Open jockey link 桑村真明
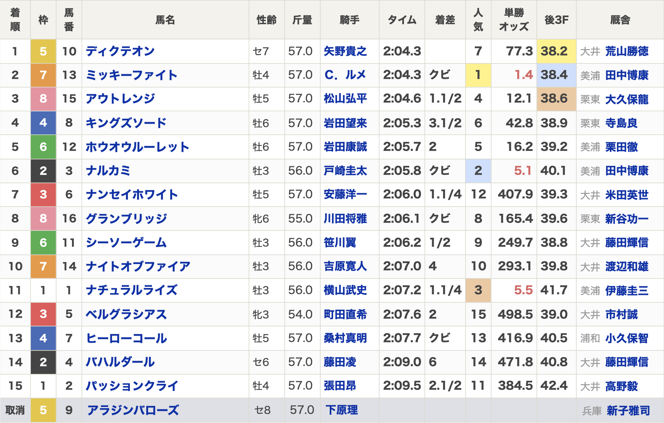 click(x=345, y=338)
